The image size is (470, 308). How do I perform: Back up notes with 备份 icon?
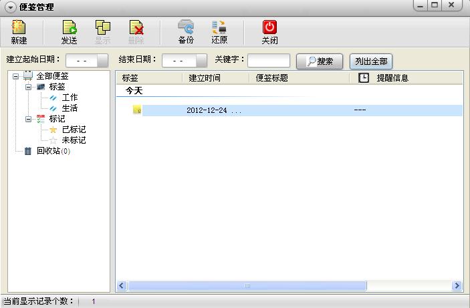tap(186, 27)
